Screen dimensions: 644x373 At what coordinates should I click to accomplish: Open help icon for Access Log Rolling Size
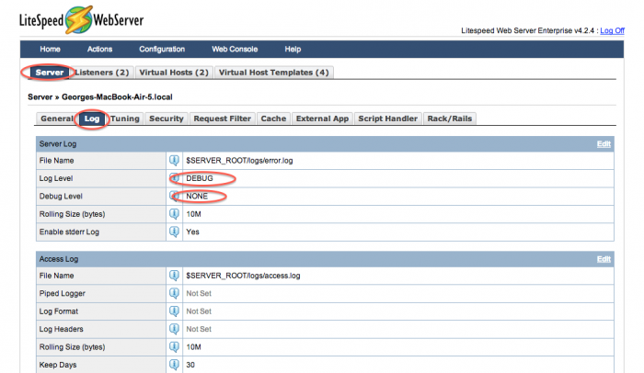coord(174,346)
